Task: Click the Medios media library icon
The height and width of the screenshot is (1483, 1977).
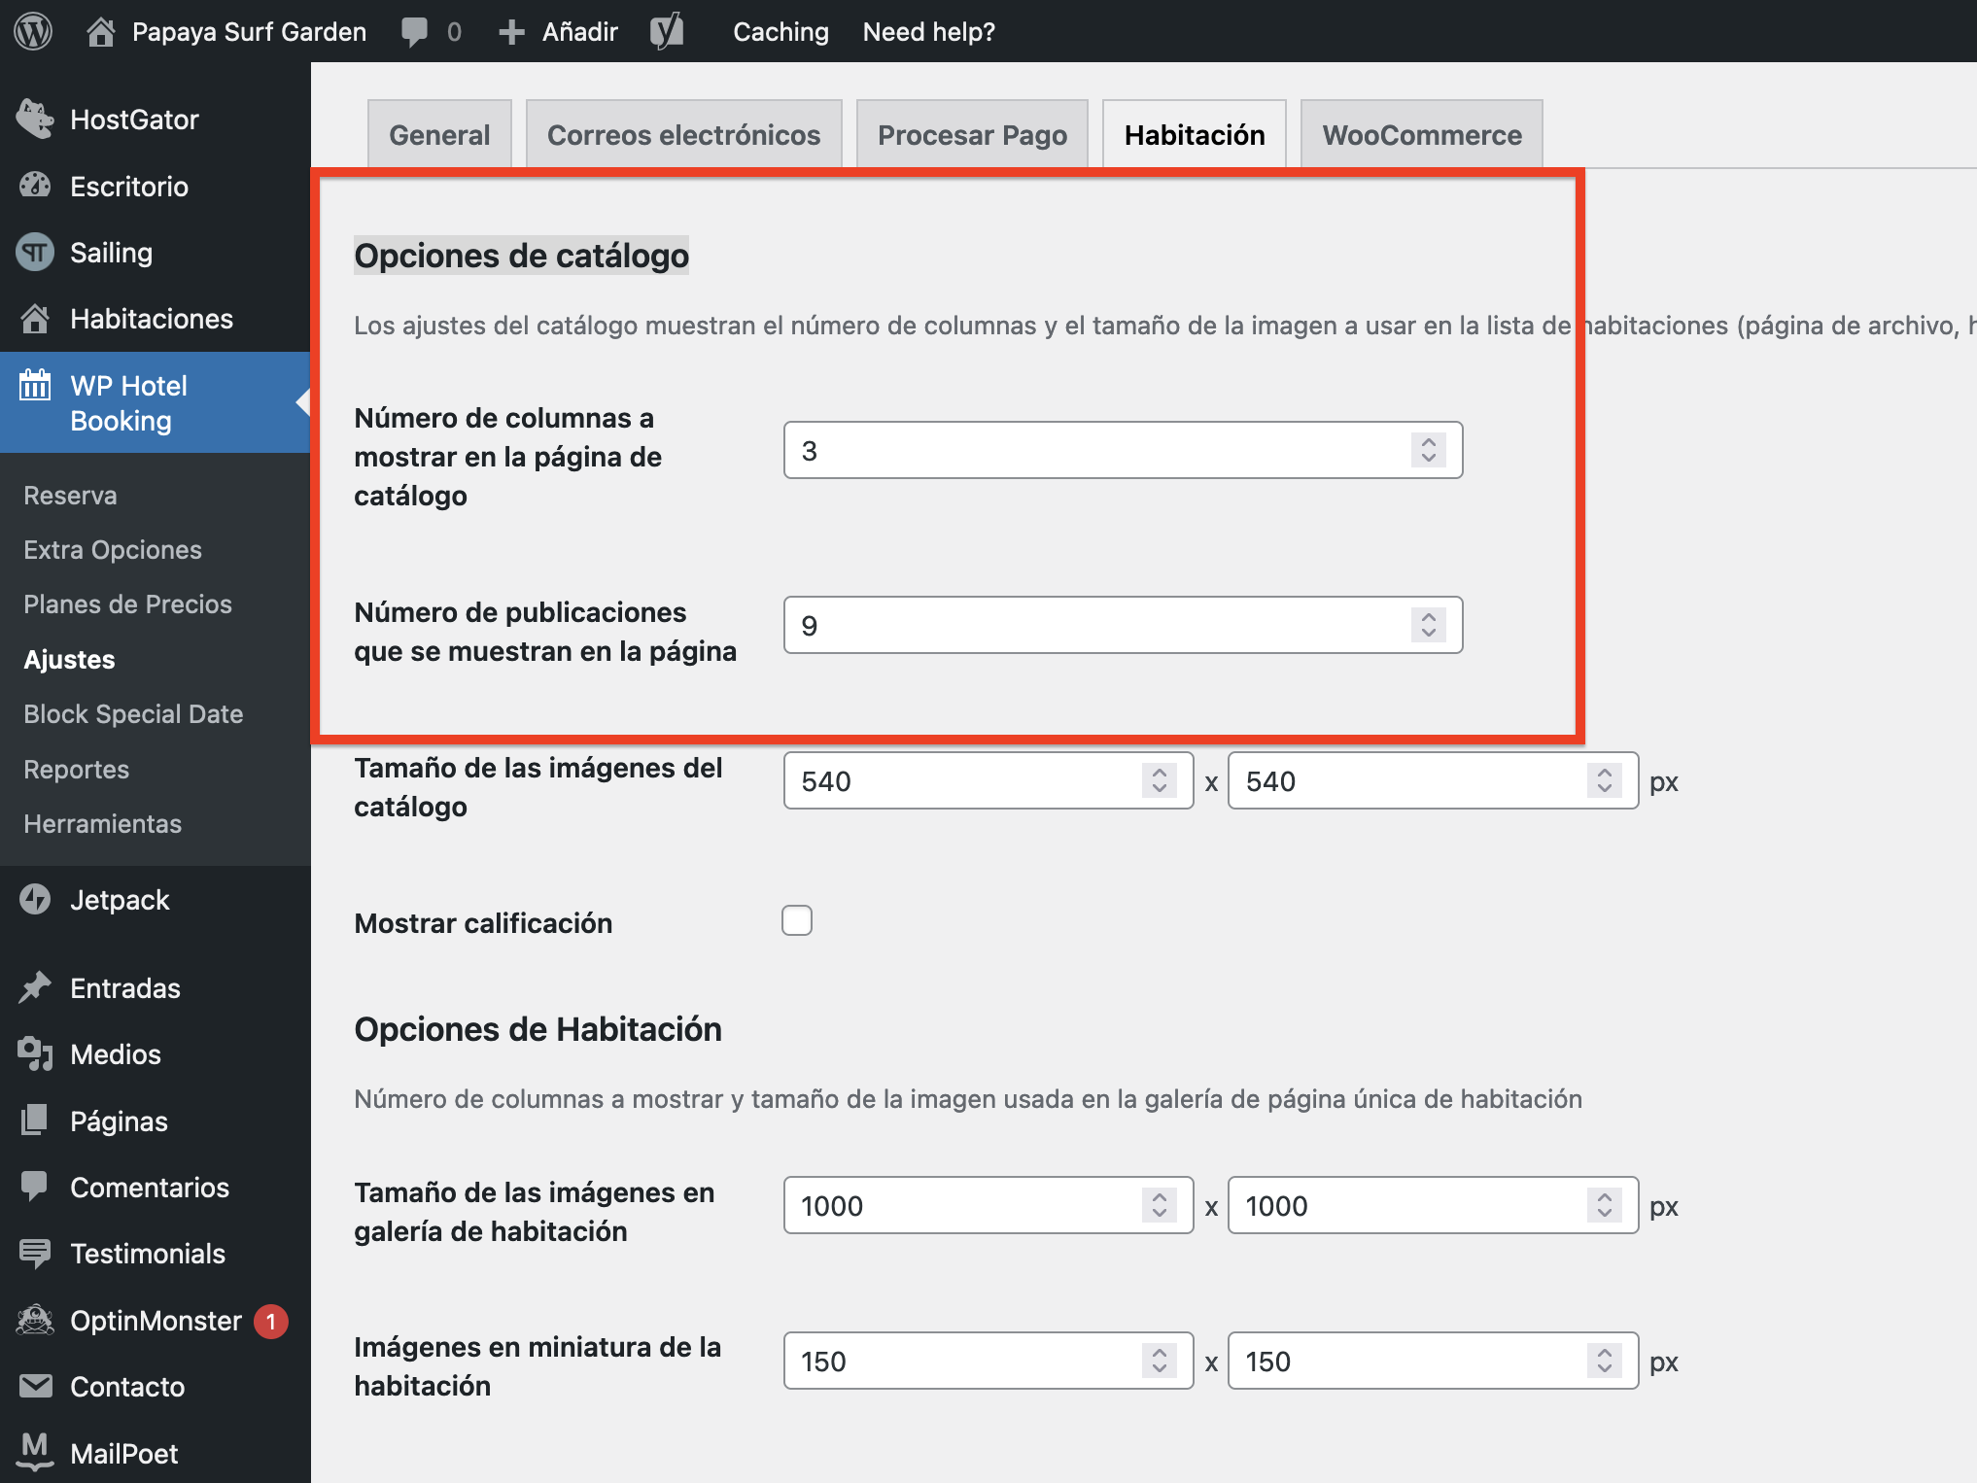Action: pyautogui.click(x=35, y=1053)
